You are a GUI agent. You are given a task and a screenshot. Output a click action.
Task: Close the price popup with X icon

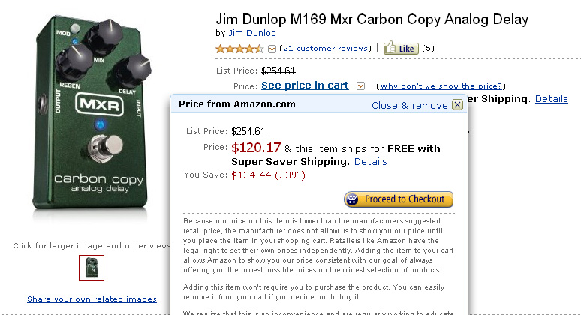coord(457,105)
